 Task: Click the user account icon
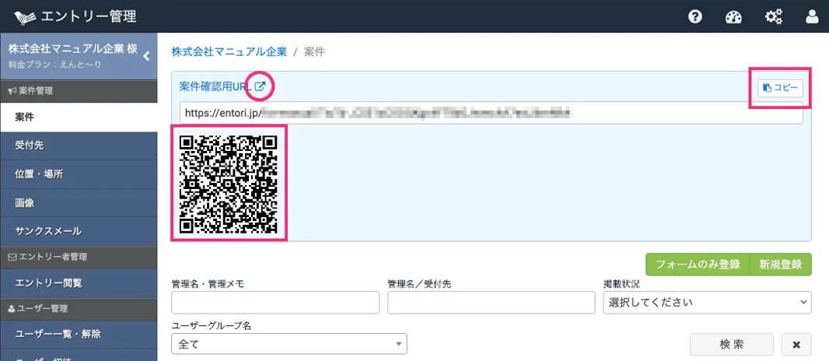pos(813,16)
